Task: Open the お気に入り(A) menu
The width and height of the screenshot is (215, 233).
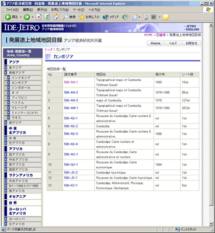Action: 60,9
